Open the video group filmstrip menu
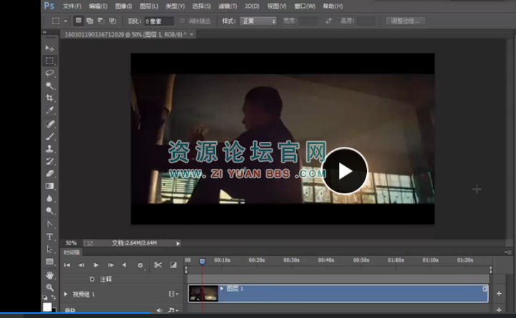The width and height of the screenshot is (516, 318). click(x=173, y=294)
